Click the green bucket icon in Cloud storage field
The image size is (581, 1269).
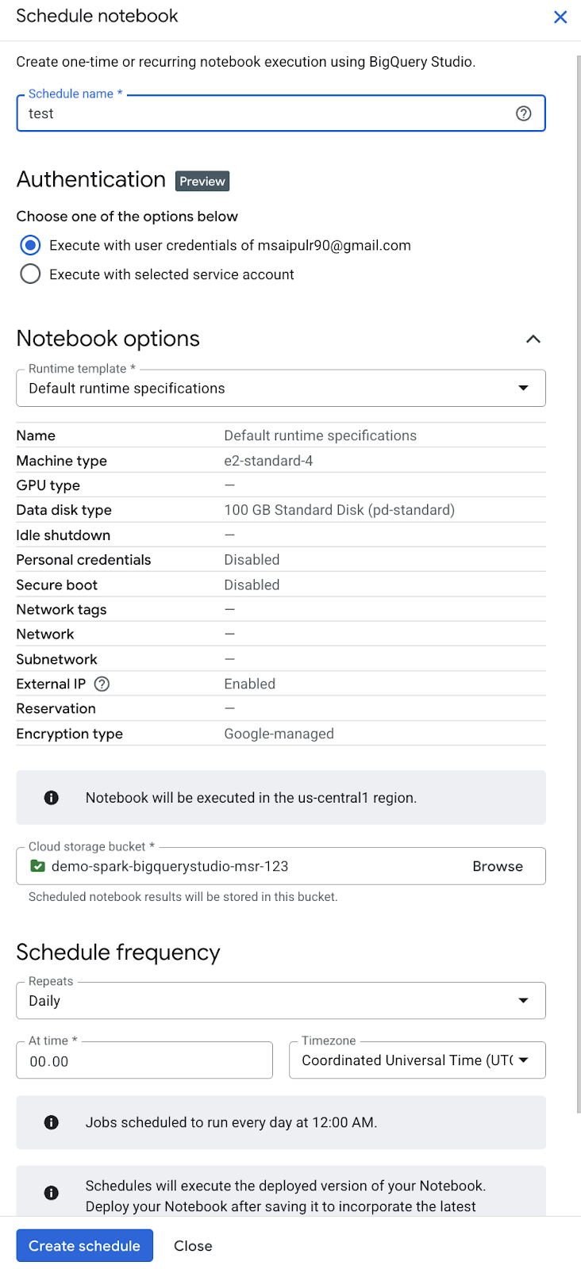[37, 866]
